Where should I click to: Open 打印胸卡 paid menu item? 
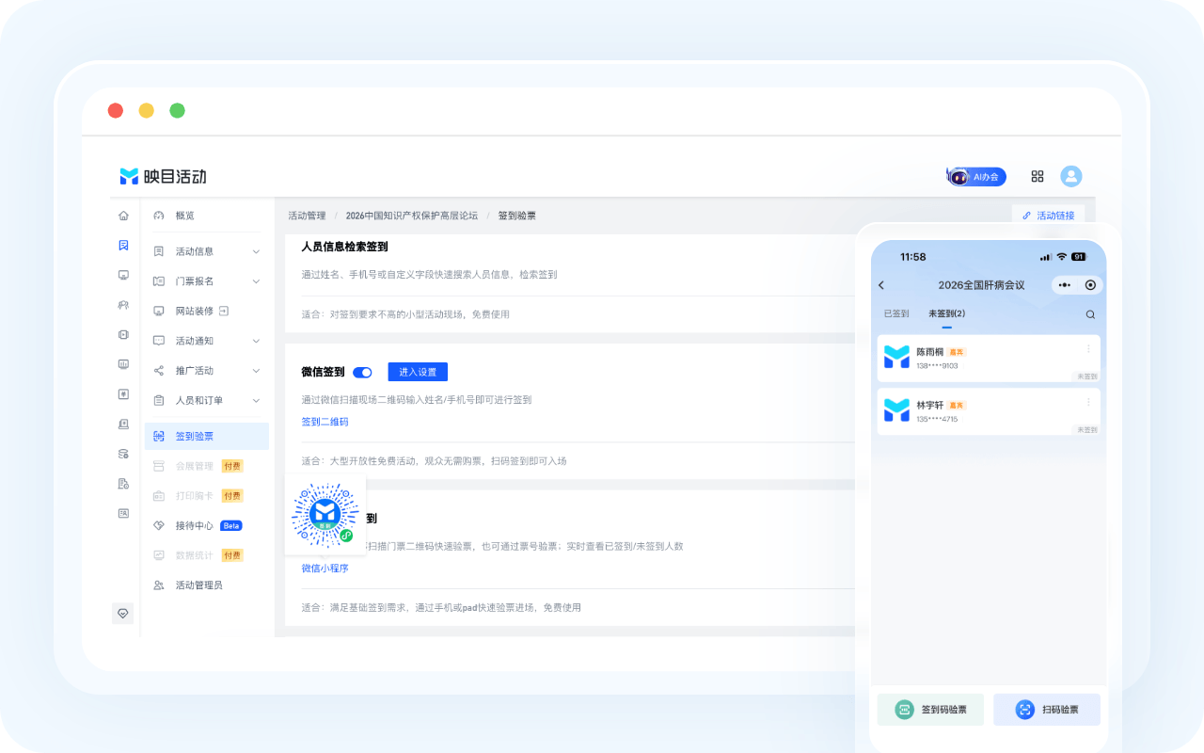206,495
